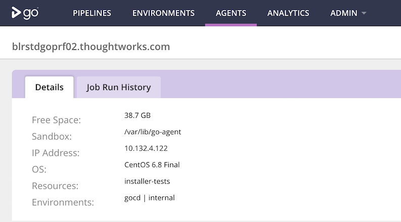Click the IP address 10.132.4.122
Screen dimensions: 401x222
point(146,148)
